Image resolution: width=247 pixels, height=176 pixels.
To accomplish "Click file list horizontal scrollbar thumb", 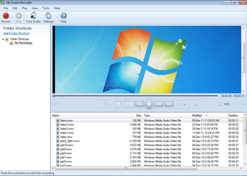I will [126, 168].
